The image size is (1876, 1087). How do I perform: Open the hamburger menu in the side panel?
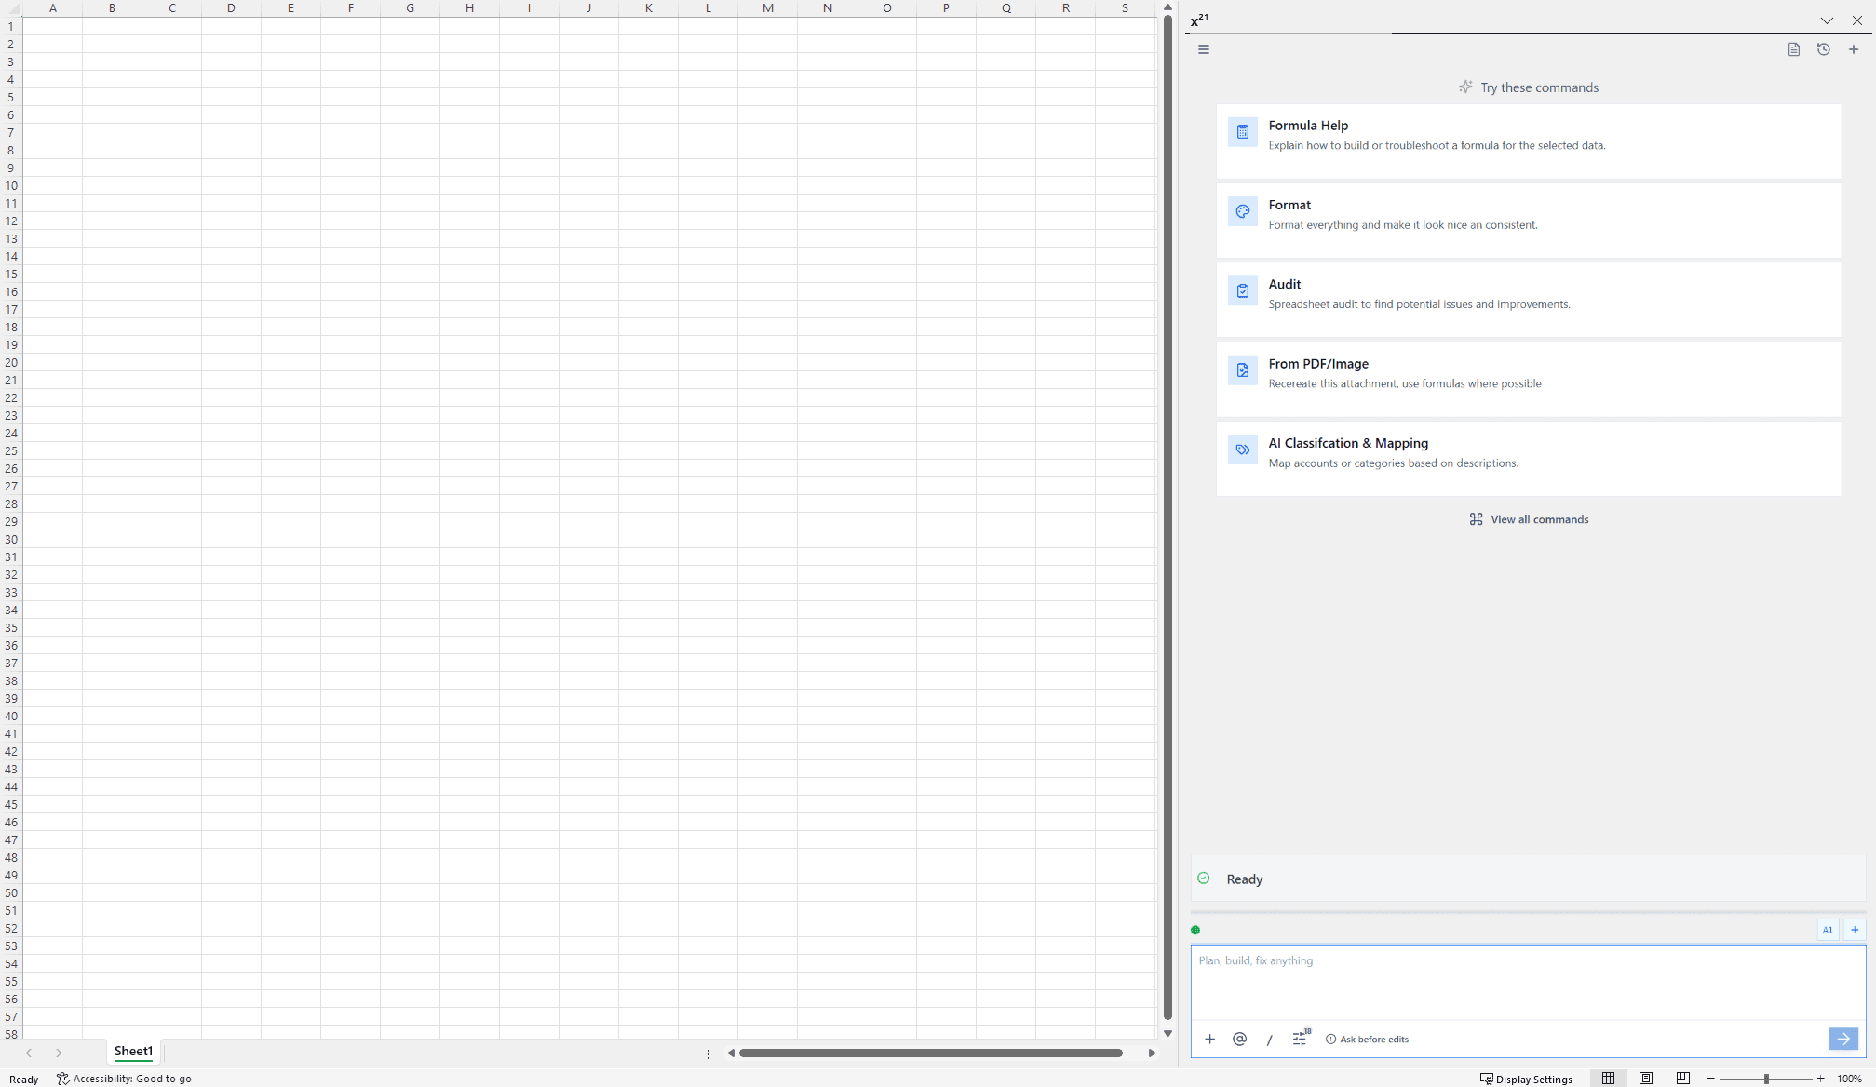pos(1204,49)
